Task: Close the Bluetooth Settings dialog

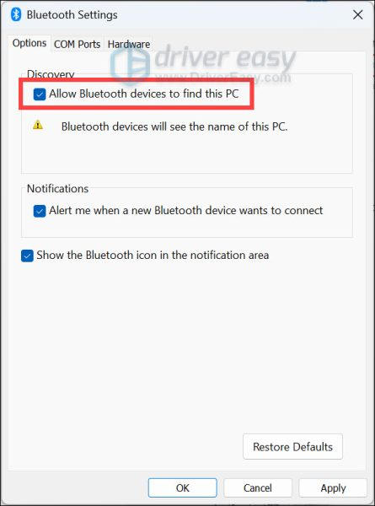Action: tap(357, 14)
